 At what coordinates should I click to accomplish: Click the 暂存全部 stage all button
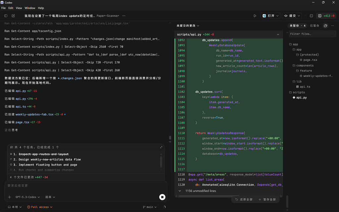[267, 199]
